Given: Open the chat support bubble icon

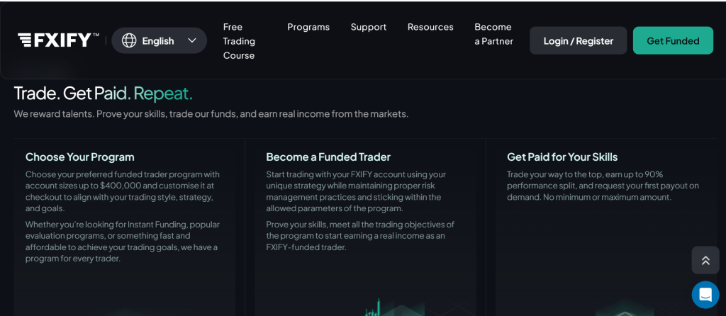Looking at the screenshot, I should pyautogui.click(x=705, y=295).
